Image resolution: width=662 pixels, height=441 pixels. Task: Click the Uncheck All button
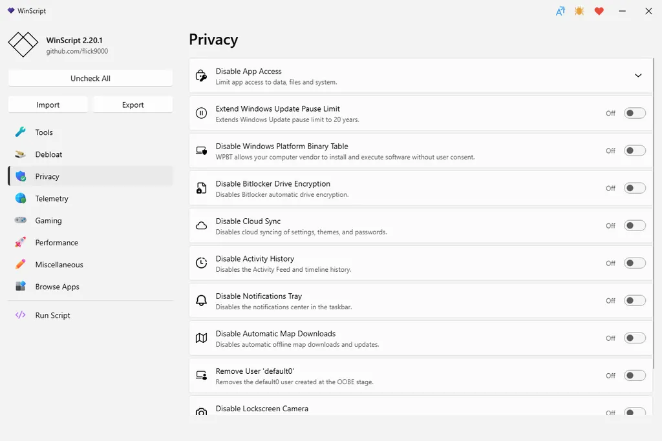91,78
